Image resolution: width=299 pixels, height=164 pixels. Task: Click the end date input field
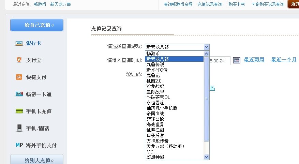pyautogui.click(x=220, y=61)
